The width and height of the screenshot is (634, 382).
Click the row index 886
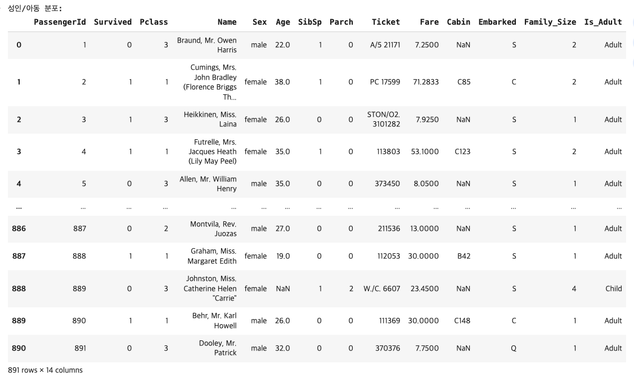point(19,229)
